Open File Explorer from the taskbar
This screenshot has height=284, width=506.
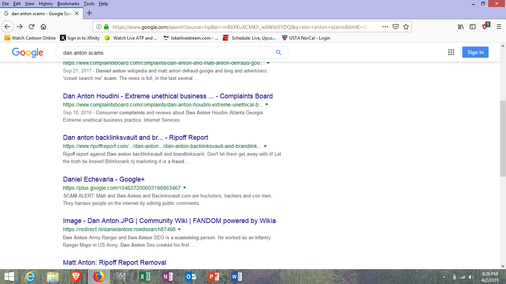coord(53,277)
